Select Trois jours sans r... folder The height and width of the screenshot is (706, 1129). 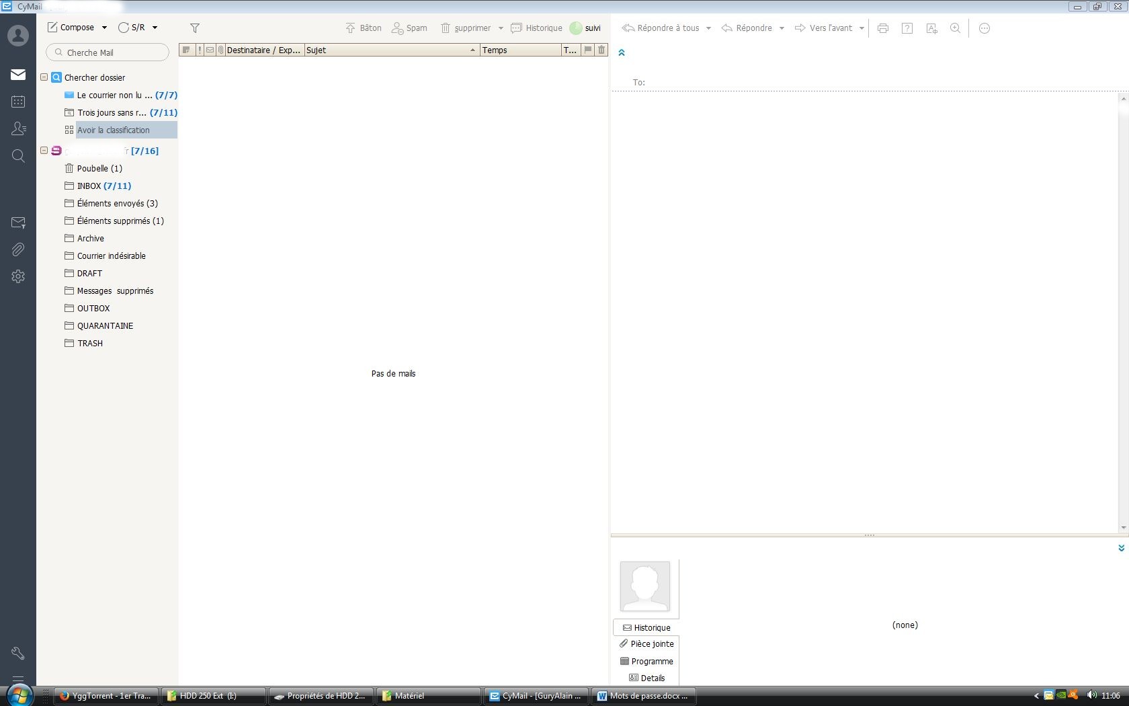121,112
